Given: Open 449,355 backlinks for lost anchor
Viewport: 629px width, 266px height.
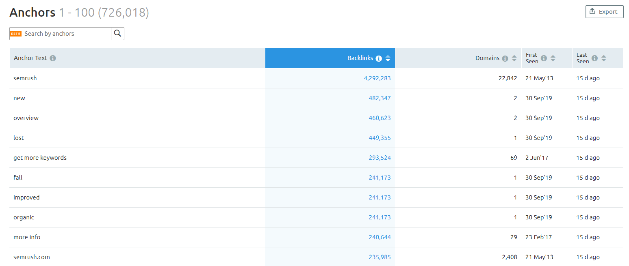Looking at the screenshot, I should 380,138.
